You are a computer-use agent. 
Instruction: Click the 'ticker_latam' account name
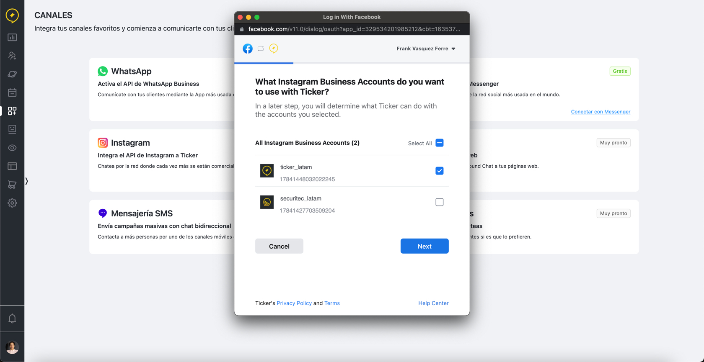point(296,167)
